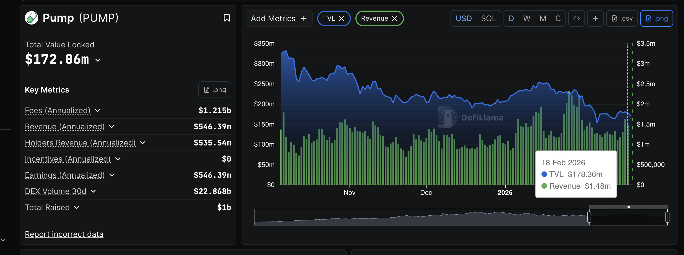Expand Total Value Locked breakdown
Viewport: 684px width, 255px height.
[x=98, y=60]
